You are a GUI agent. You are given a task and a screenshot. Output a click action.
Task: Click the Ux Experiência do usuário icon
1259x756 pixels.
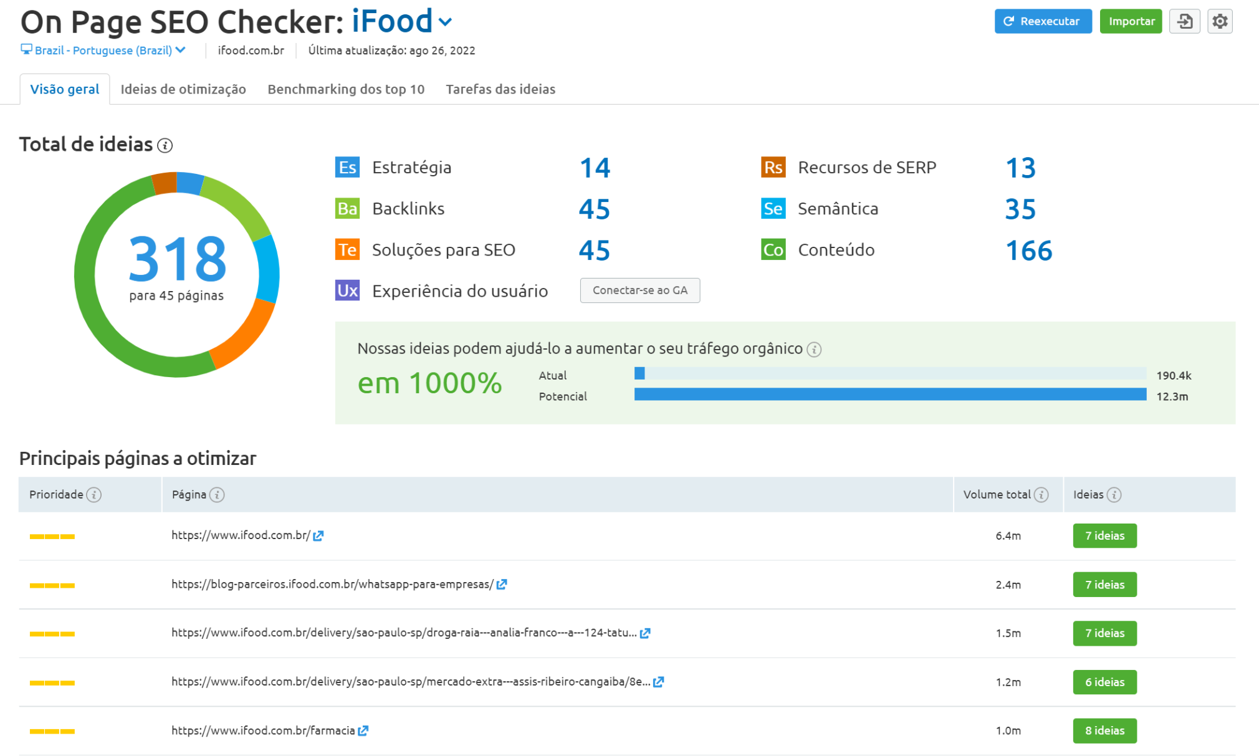(347, 290)
